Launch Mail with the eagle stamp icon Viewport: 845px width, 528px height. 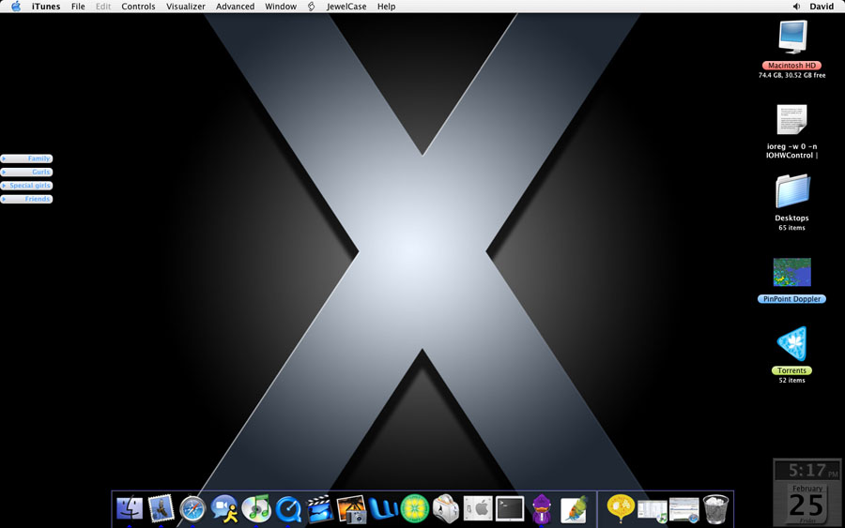pos(161,508)
